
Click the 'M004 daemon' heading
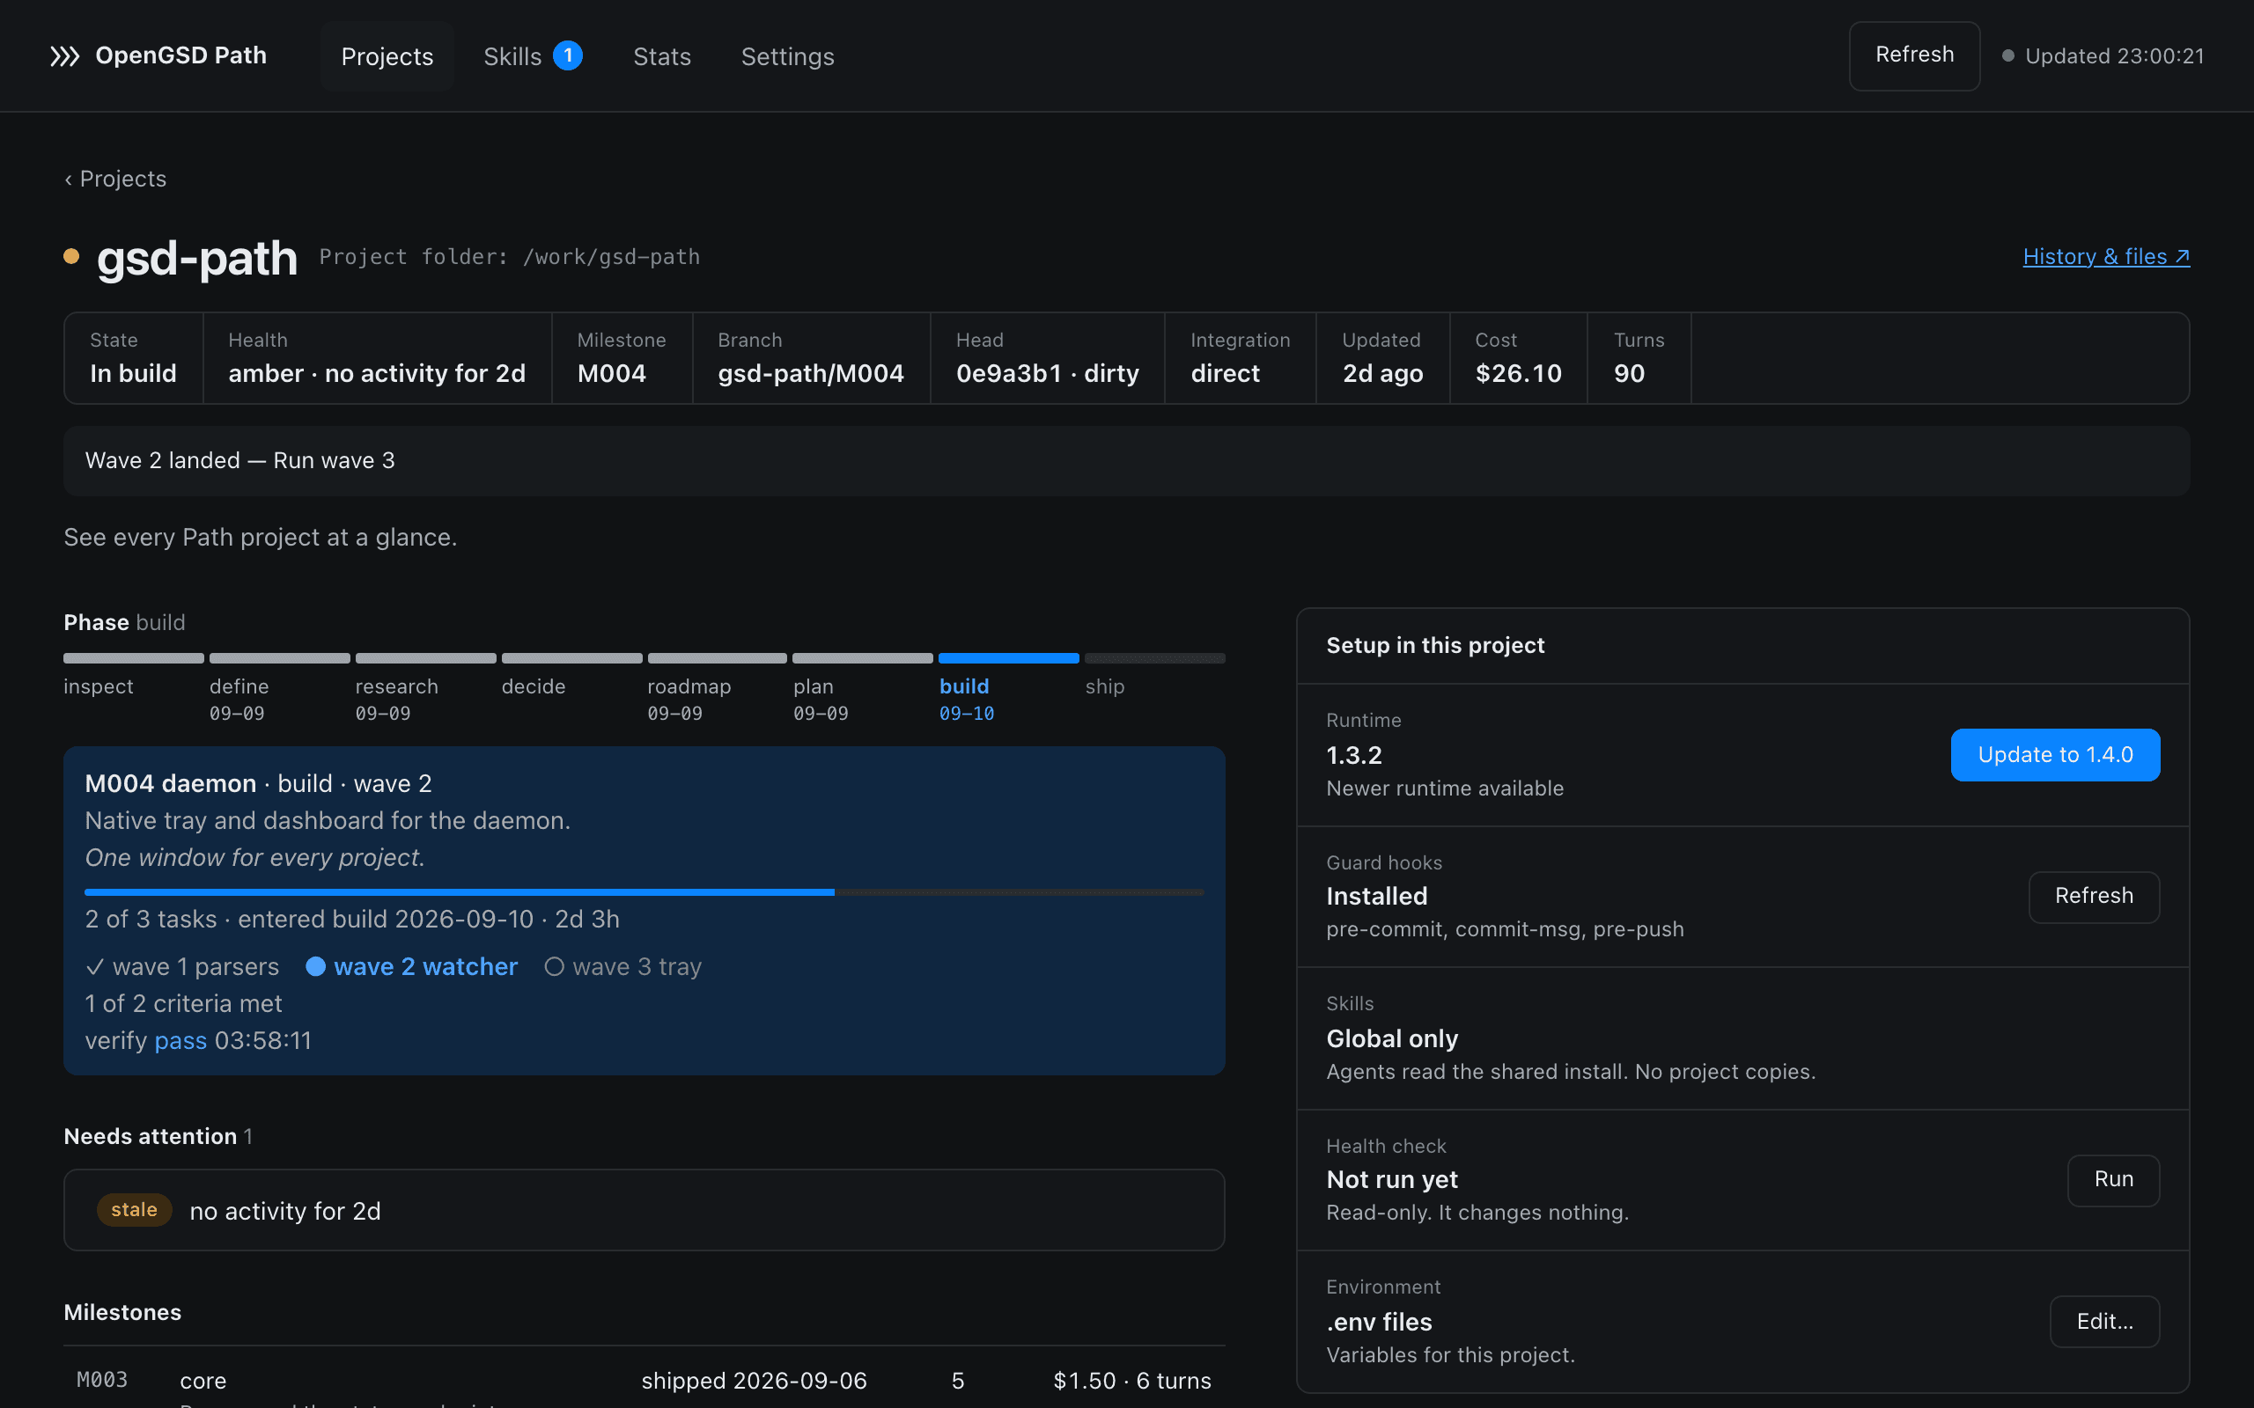tap(171, 783)
